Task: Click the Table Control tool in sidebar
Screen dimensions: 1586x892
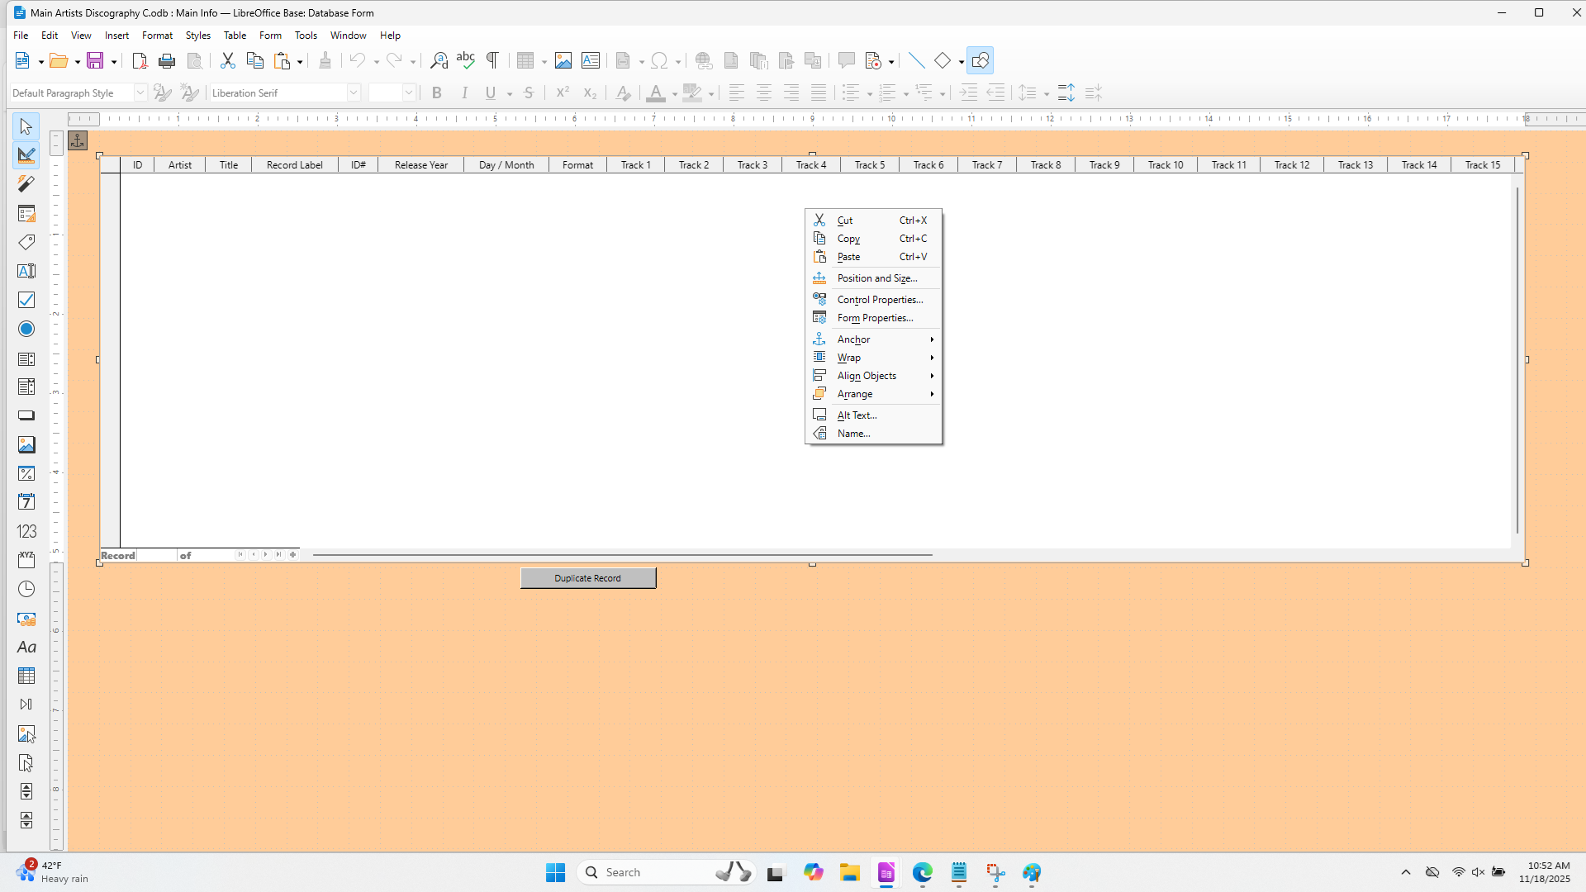Action: click(26, 676)
